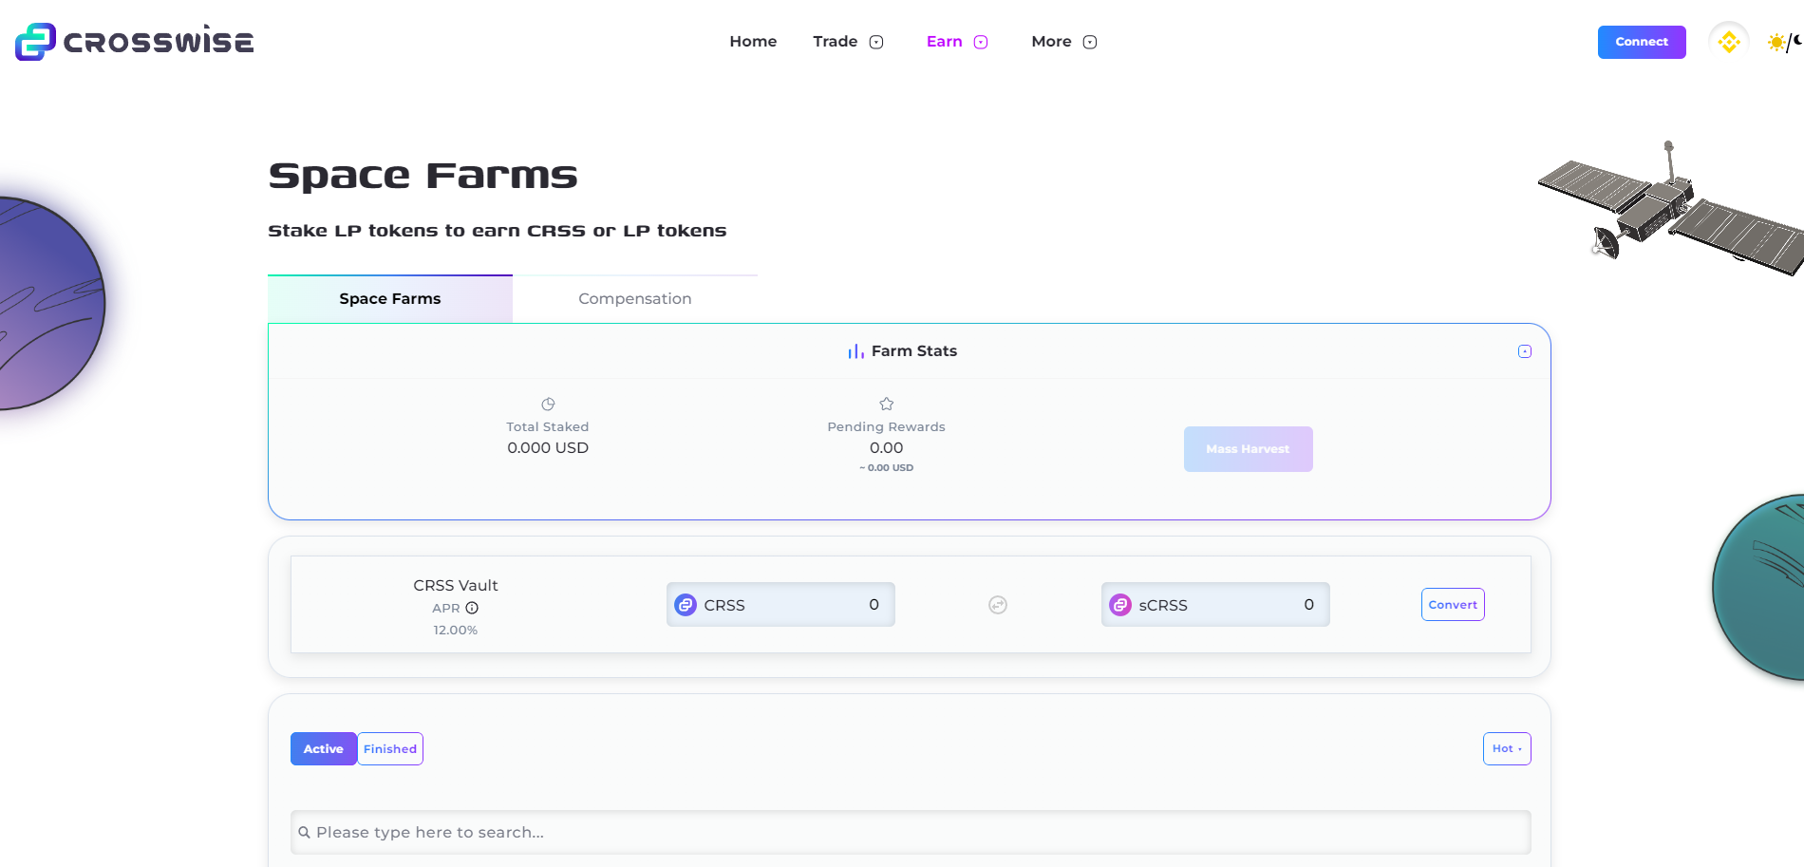Go to the Home page
Image resolution: width=1804 pixels, height=867 pixels.
pos(753,42)
